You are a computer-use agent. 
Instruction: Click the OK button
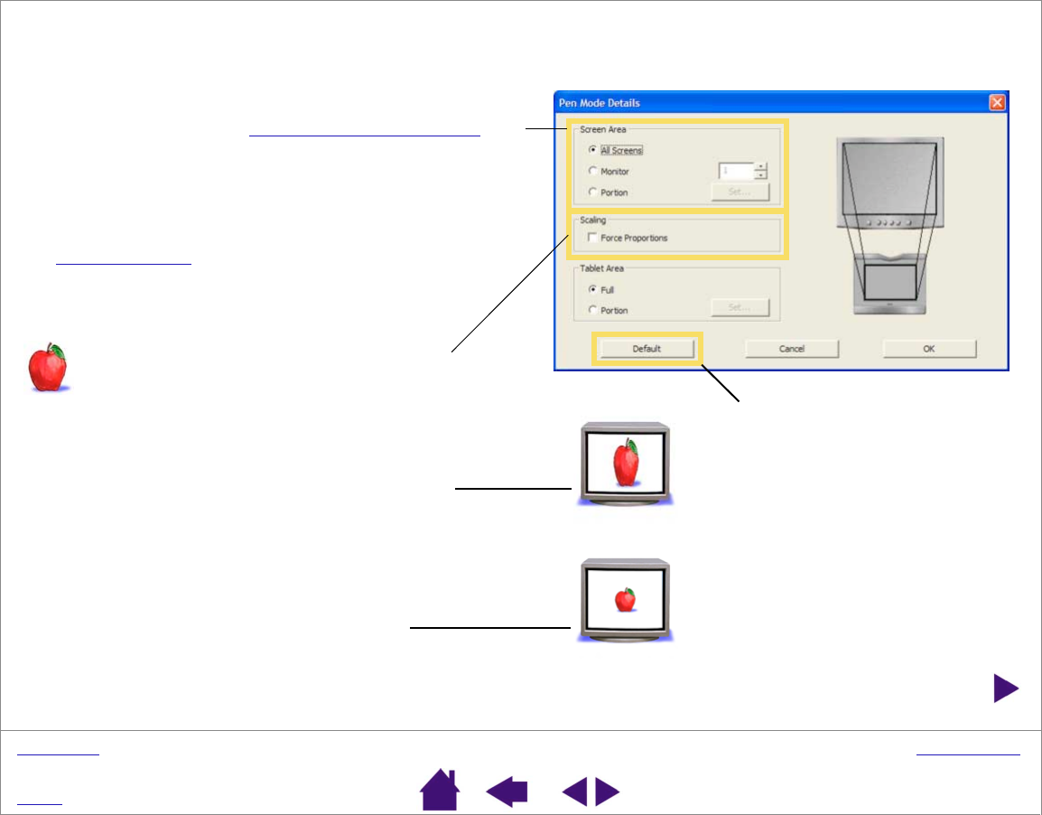(929, 349)
